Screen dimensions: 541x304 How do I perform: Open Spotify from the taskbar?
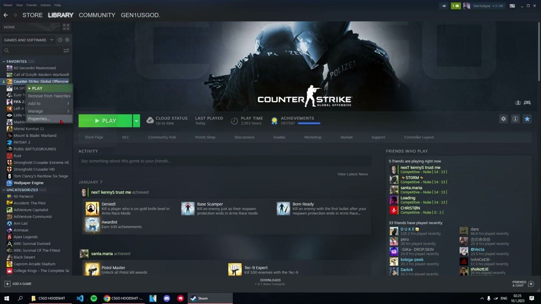coord(94,298)
